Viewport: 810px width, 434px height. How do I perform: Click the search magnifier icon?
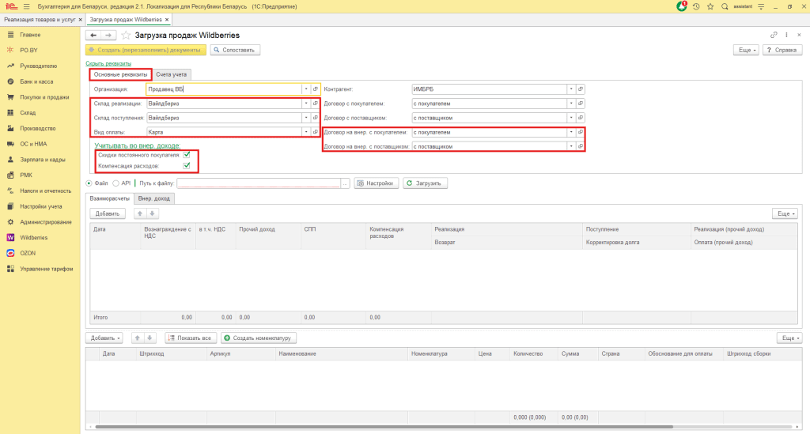pyautogui.click(x=725, y=6)
